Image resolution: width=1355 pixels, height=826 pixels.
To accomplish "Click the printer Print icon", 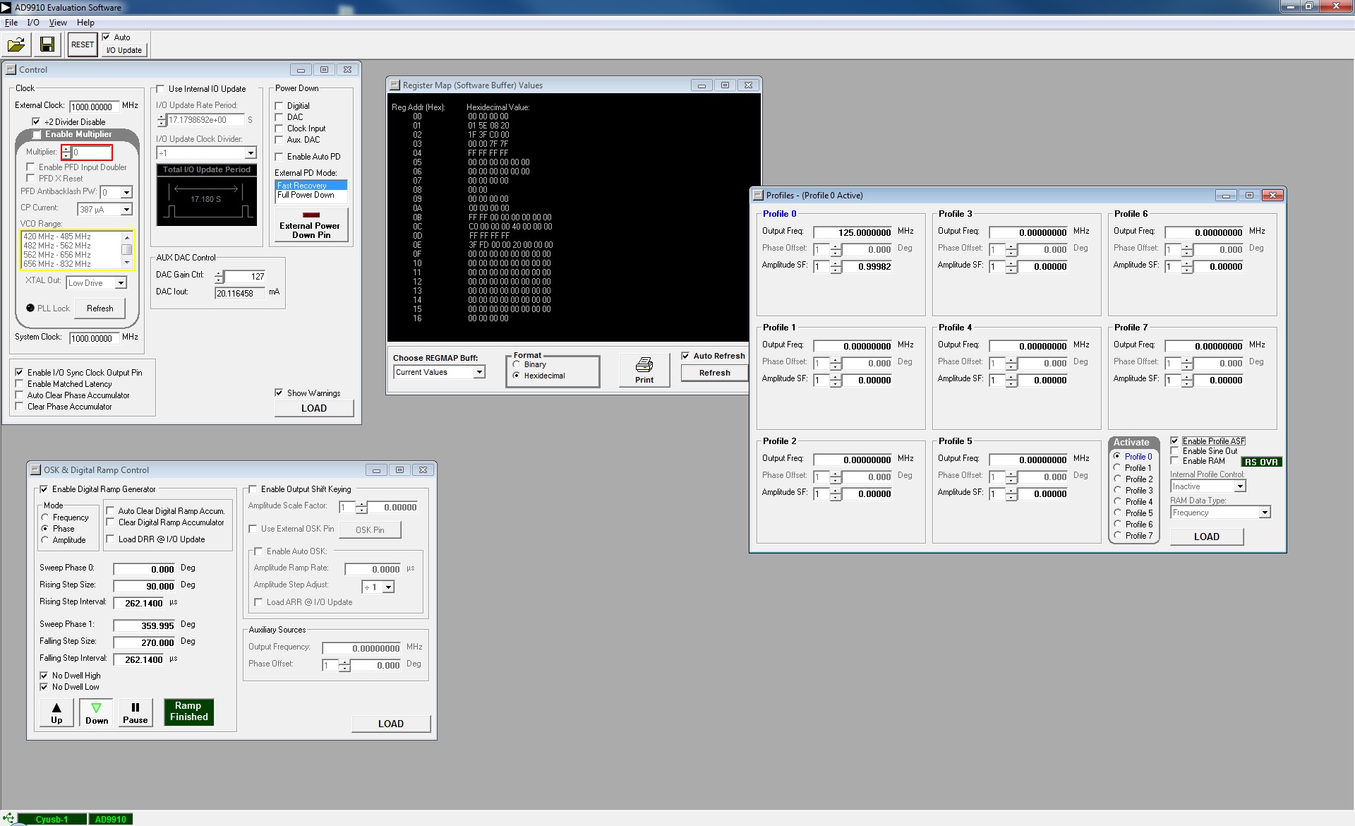I will pyautogui.click(x=644, y=370).
